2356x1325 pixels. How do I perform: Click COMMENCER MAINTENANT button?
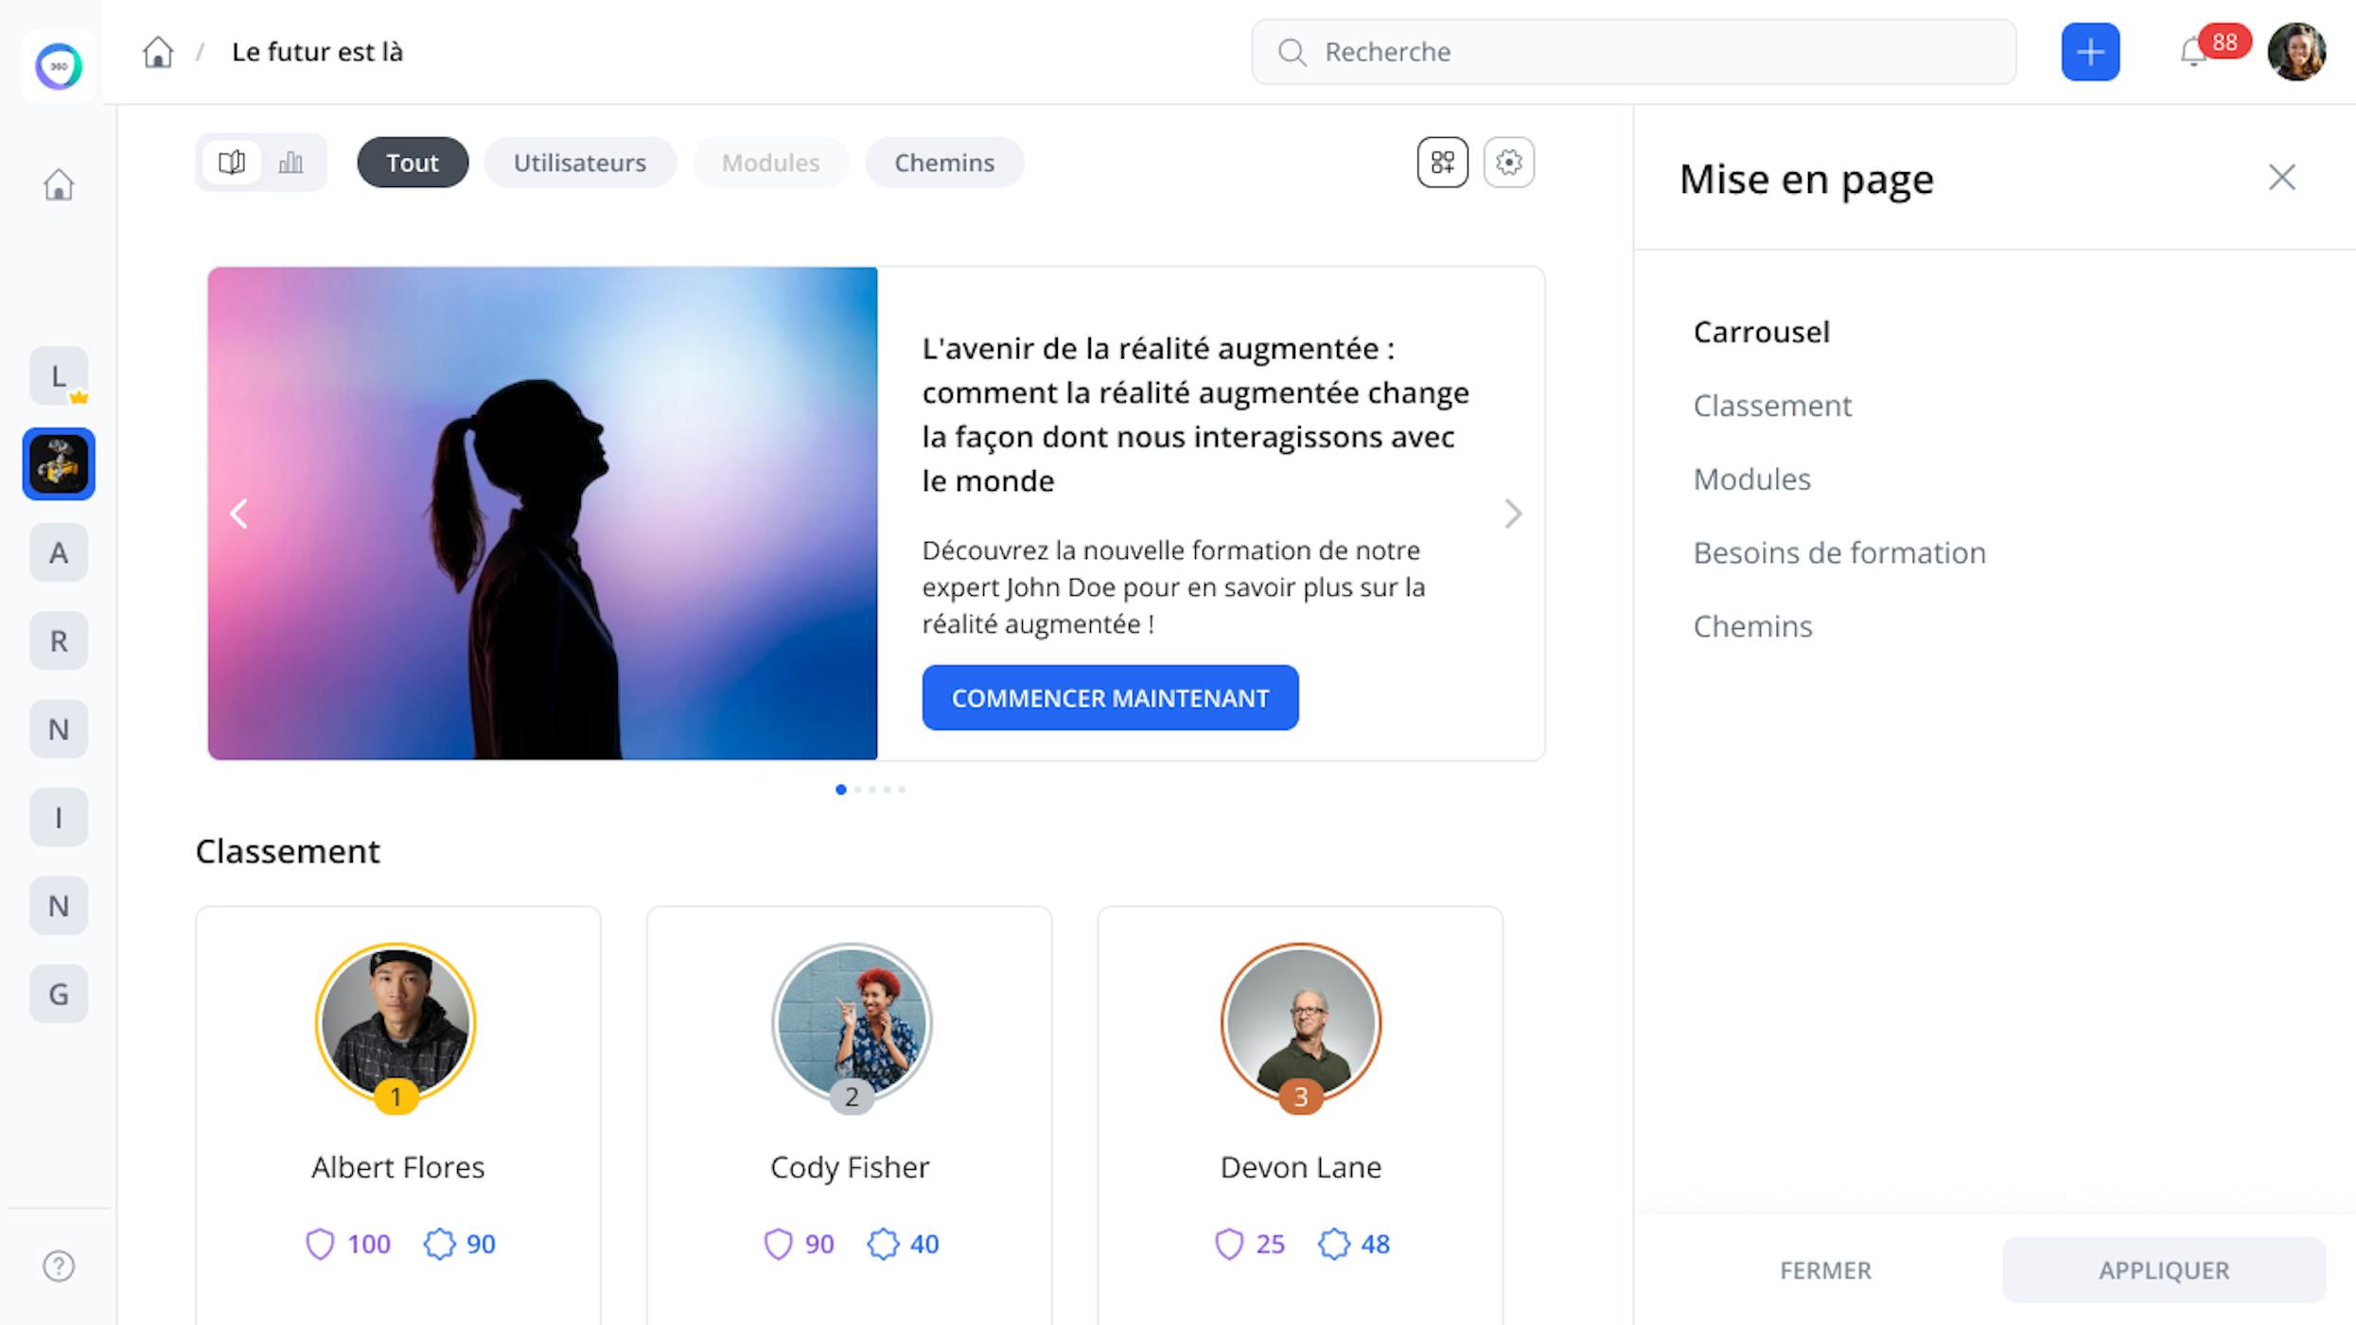[x=1110, y=698]
